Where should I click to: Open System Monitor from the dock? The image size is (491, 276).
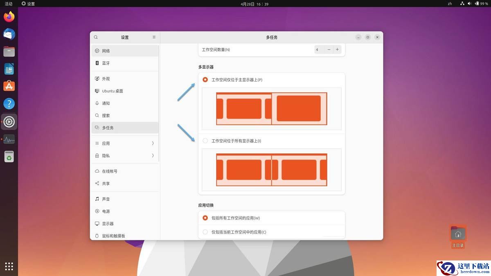[x=9, y=139]
